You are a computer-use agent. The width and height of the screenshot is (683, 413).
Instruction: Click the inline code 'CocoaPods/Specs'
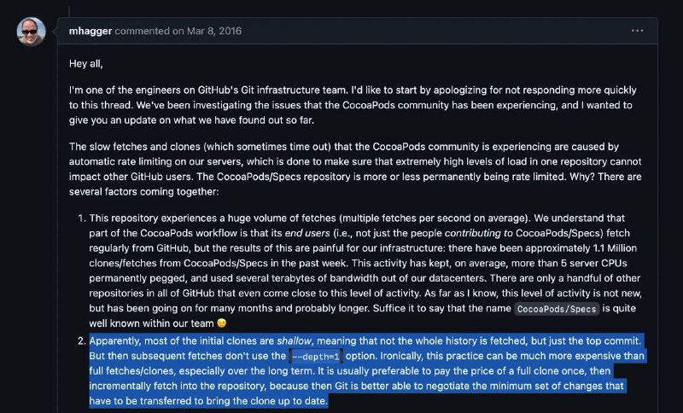click(x=557, y=309)
